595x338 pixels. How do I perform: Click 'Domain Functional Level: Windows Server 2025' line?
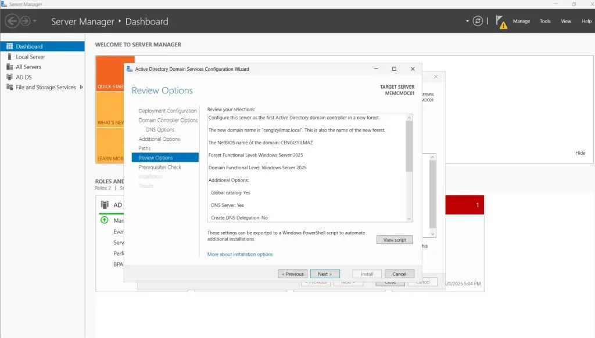257,168
